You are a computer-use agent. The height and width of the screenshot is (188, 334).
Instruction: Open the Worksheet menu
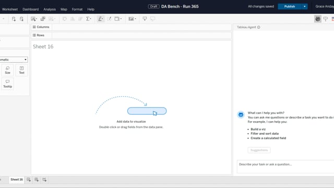pyautogui.click(x=10, y=9)
